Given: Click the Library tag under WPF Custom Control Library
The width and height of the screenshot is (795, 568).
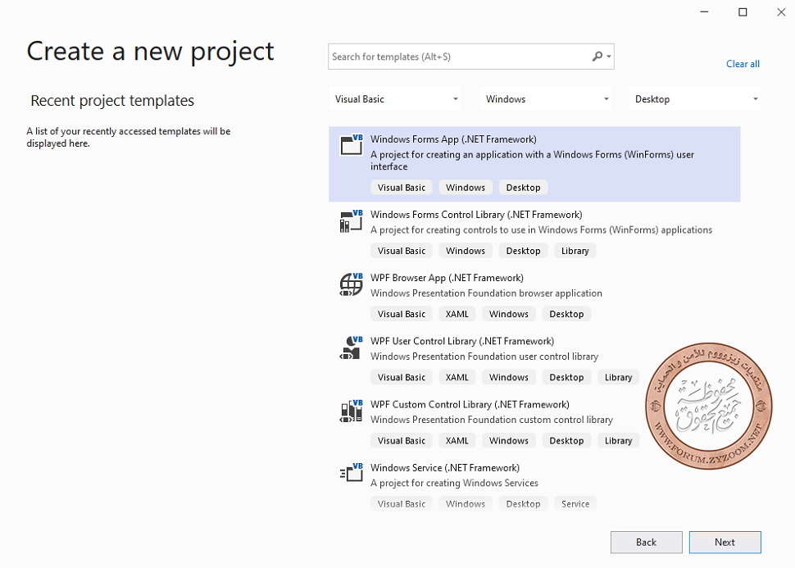Looking at the screenshot, I should click(x=619, y=441).
